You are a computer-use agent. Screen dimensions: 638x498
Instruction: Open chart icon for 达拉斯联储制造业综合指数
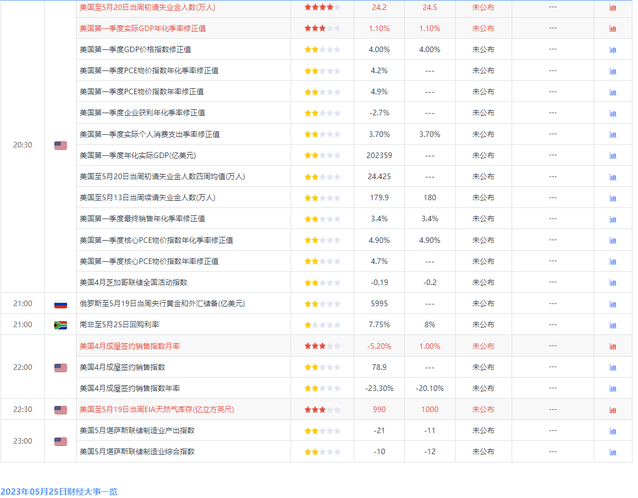coord(613,452)
